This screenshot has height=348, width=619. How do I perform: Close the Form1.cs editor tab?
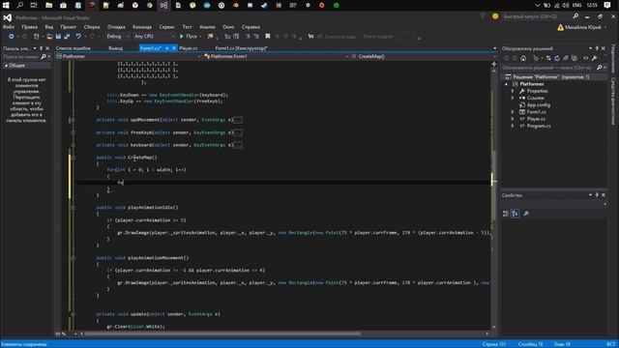click(174, 48)
